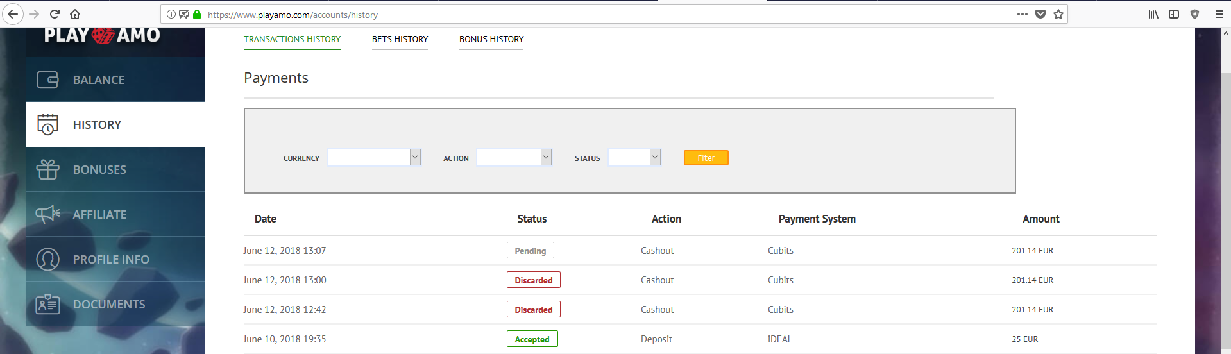Click the Date column header
Viewport: 1231px width, 354px height.
click(266, 219)
